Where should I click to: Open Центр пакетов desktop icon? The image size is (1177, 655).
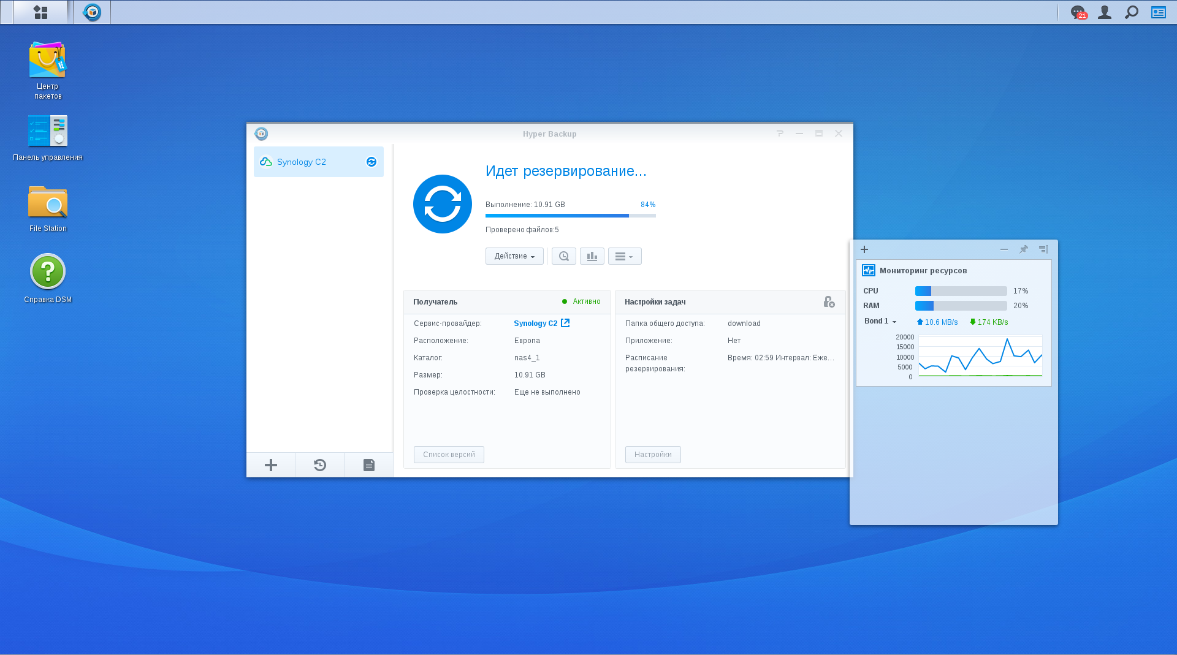48,70
